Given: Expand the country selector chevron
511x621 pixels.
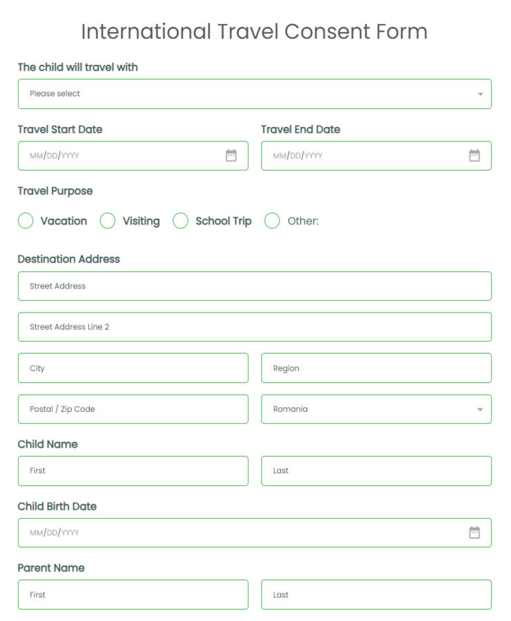Looking at the screenshot, I should [x=479, y=408].
